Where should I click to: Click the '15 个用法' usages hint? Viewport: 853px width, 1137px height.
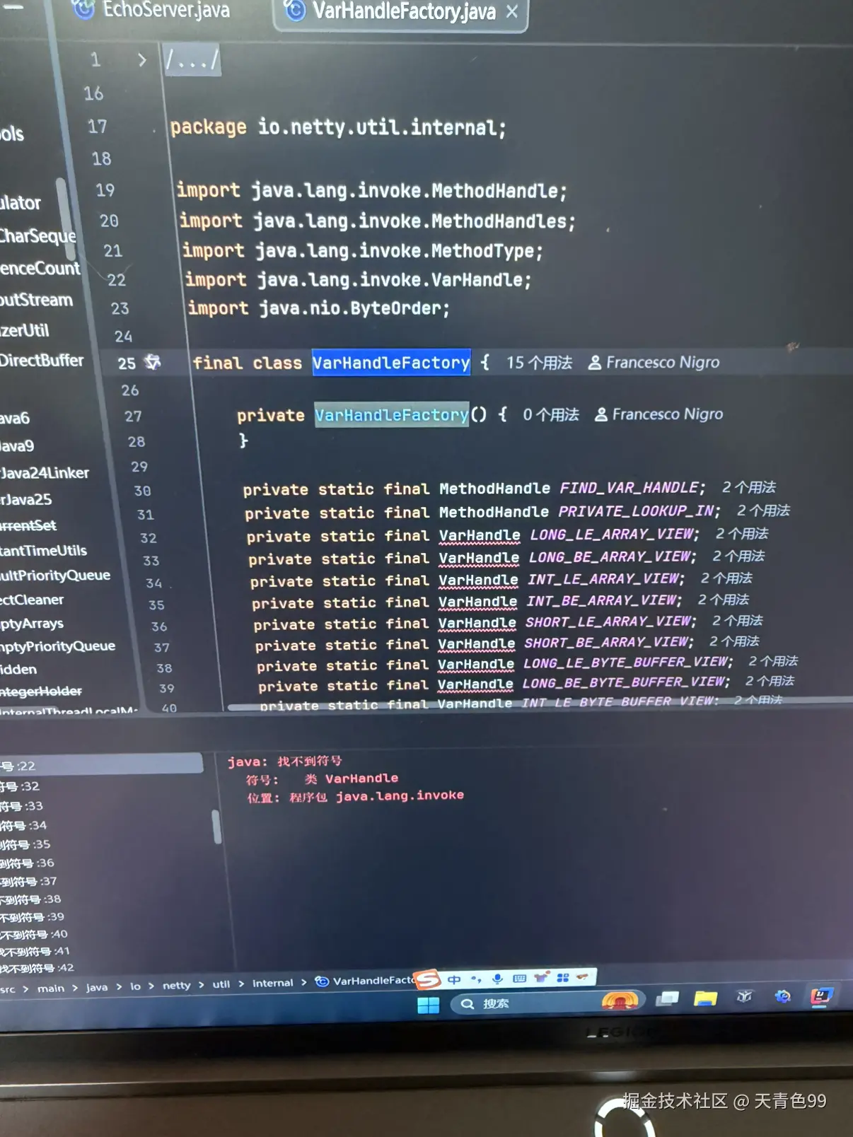[x=539, y=363]
